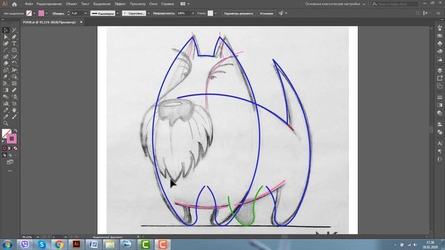Click Adobe Stock search field
This screenshot has width=445, height=250.
click(395, 4)
